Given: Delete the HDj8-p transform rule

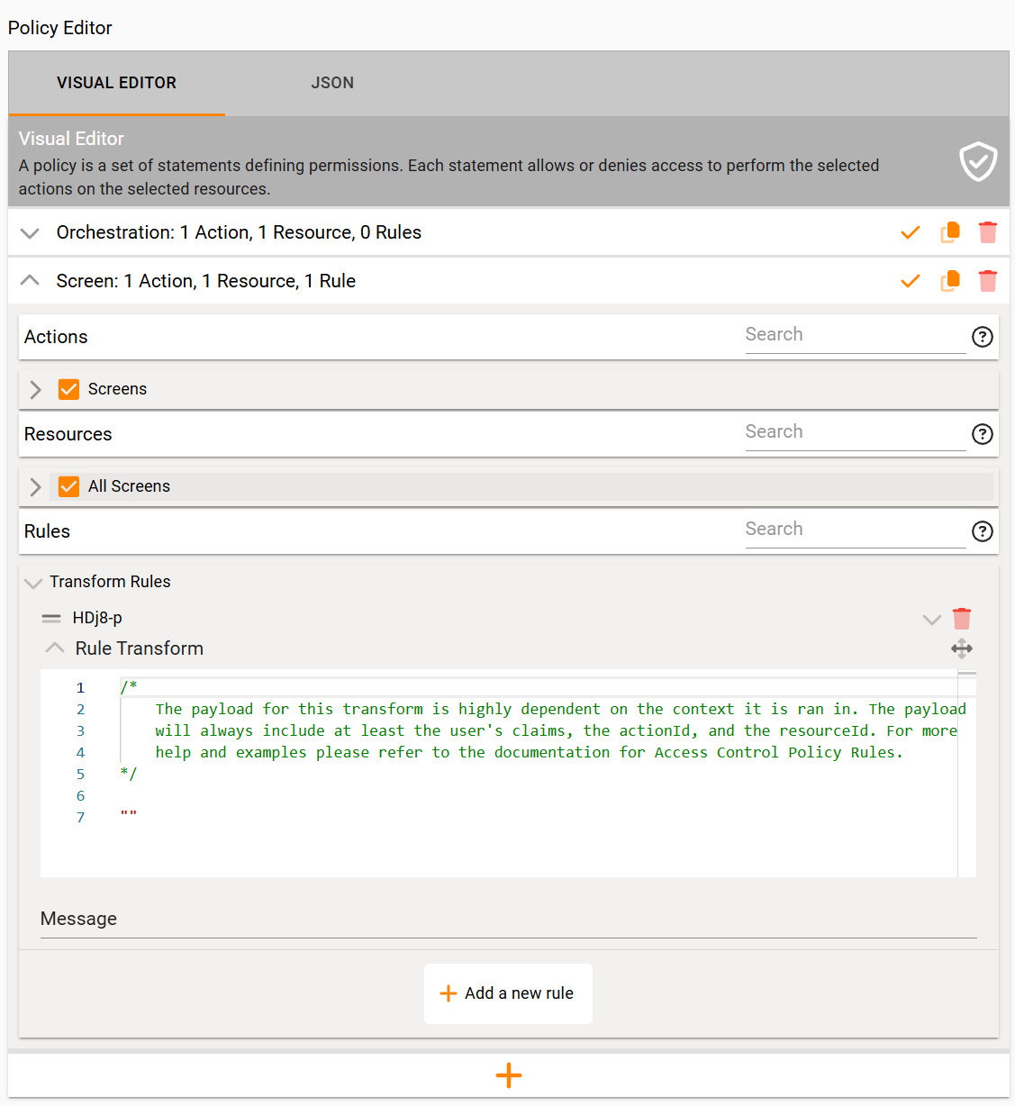Looking at the screenshot, I should 962,619.
